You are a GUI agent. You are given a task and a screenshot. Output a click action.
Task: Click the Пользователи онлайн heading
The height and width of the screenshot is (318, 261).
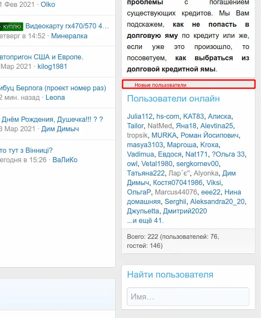(173, 99)
